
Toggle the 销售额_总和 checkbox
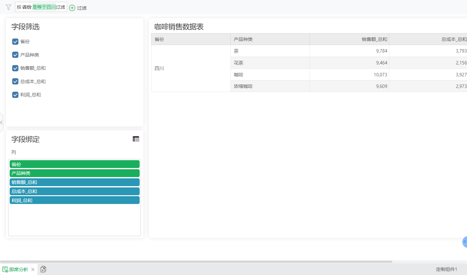point(15,68)
